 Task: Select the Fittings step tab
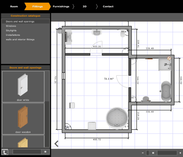tap(37, 7)
